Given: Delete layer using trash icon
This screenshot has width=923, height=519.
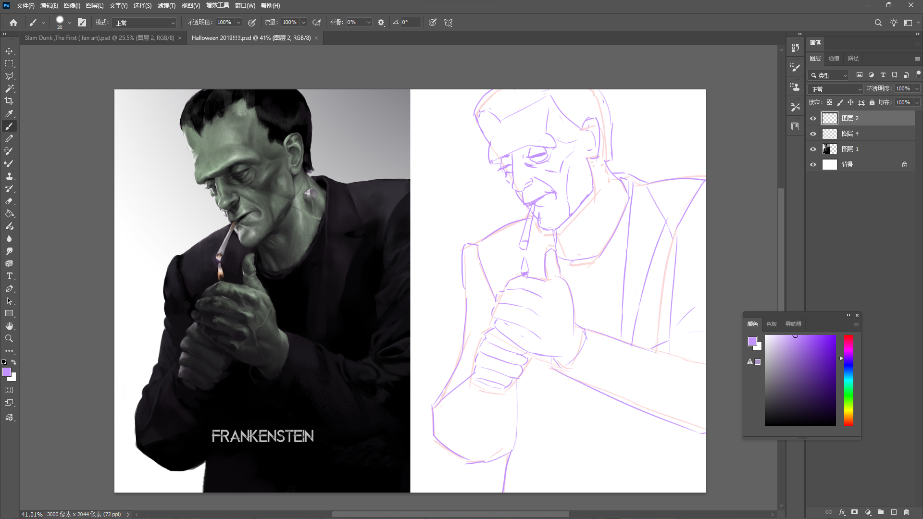Looking at the screenshot, I should click(907, 512).
